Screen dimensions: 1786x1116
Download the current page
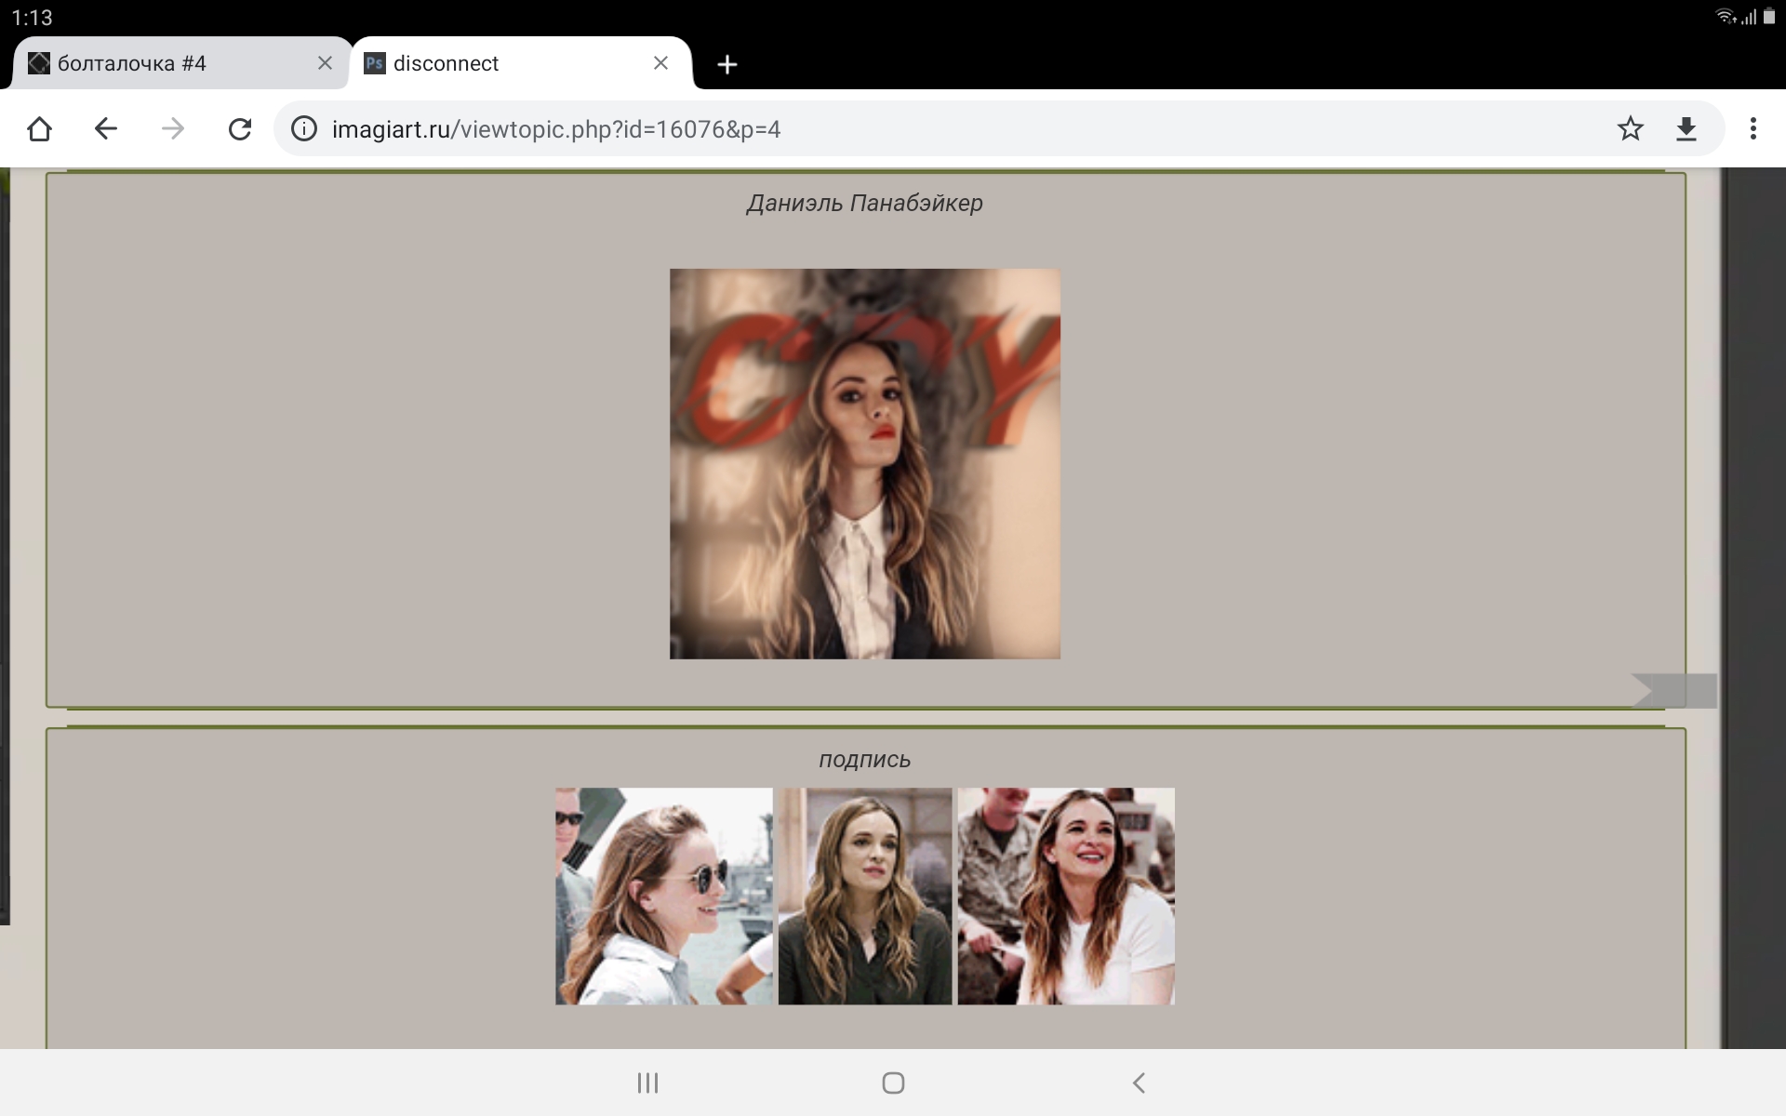coord(1687,128)
